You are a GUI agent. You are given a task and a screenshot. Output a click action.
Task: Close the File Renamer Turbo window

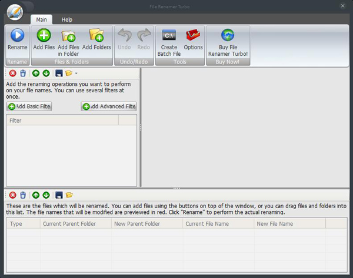point(342,6)
